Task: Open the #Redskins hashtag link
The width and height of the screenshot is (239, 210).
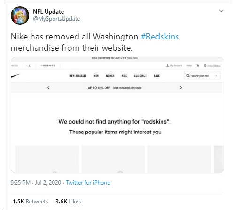Action: pos(160,37)
